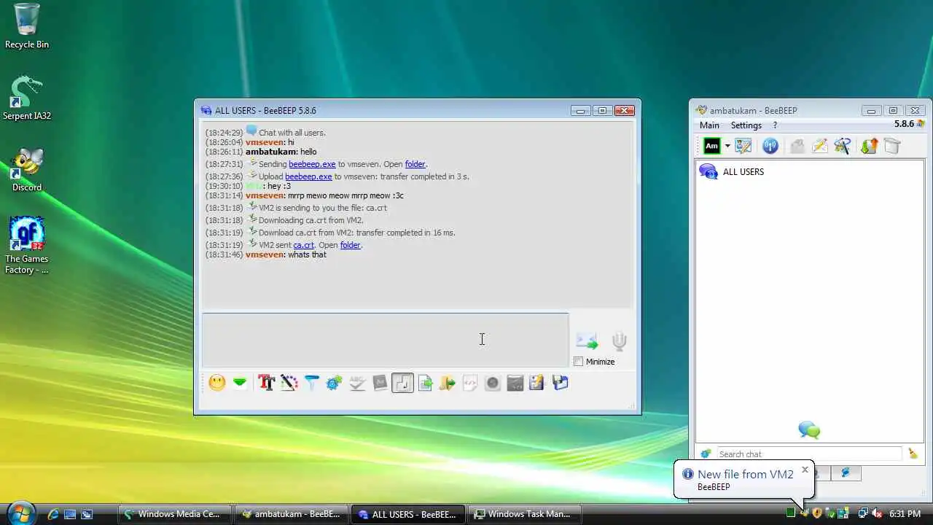Click the gray trash can icon

coord(892,146)
